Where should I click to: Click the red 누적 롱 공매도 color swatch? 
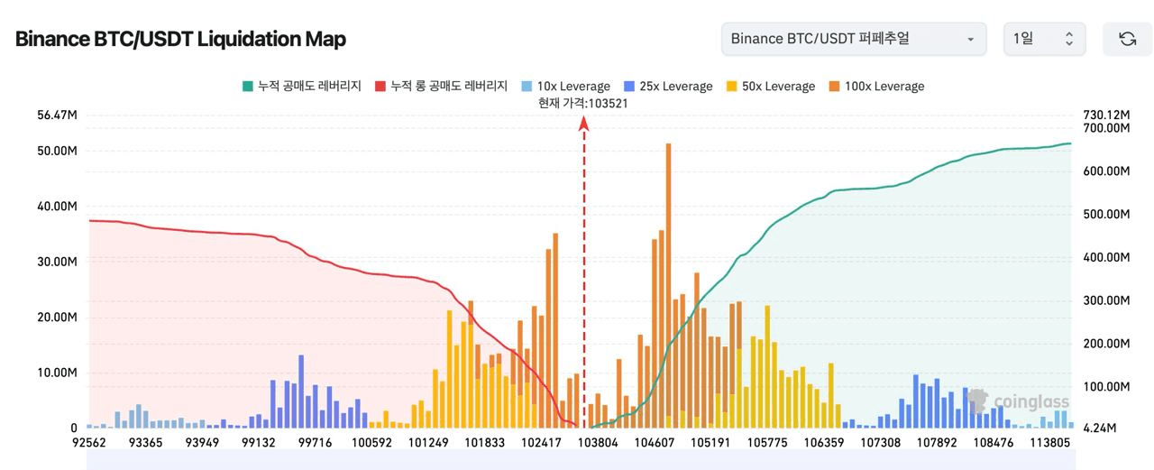[380, 87]
